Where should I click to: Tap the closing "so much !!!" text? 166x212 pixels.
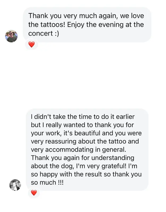47,183
